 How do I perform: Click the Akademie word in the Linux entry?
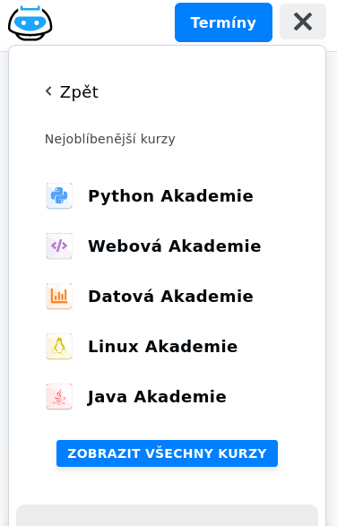pyautogui.click(x=191, y=347)
